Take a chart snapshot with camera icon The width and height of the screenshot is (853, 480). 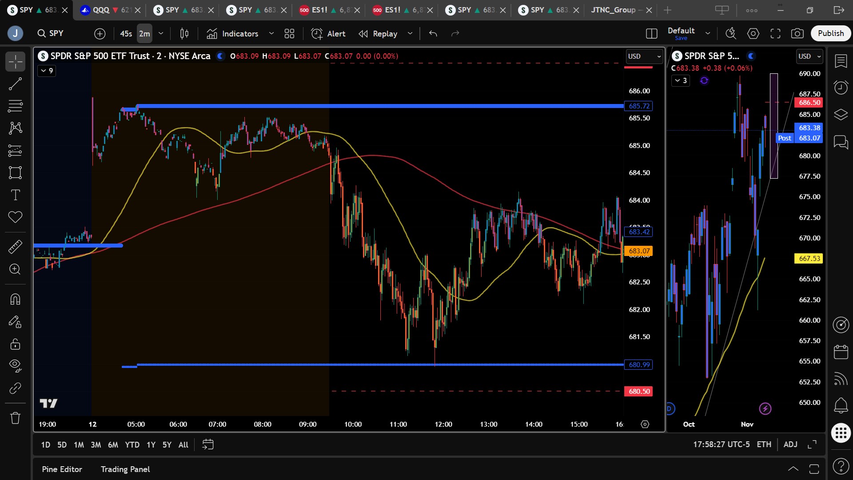(797, 33)
